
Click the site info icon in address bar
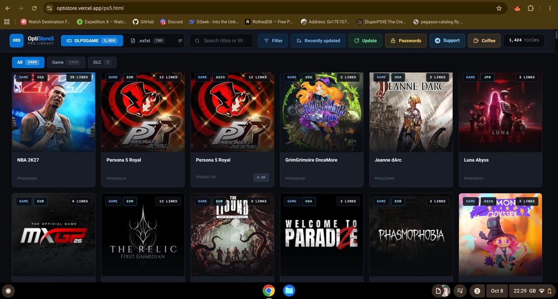tap(50, 8)
